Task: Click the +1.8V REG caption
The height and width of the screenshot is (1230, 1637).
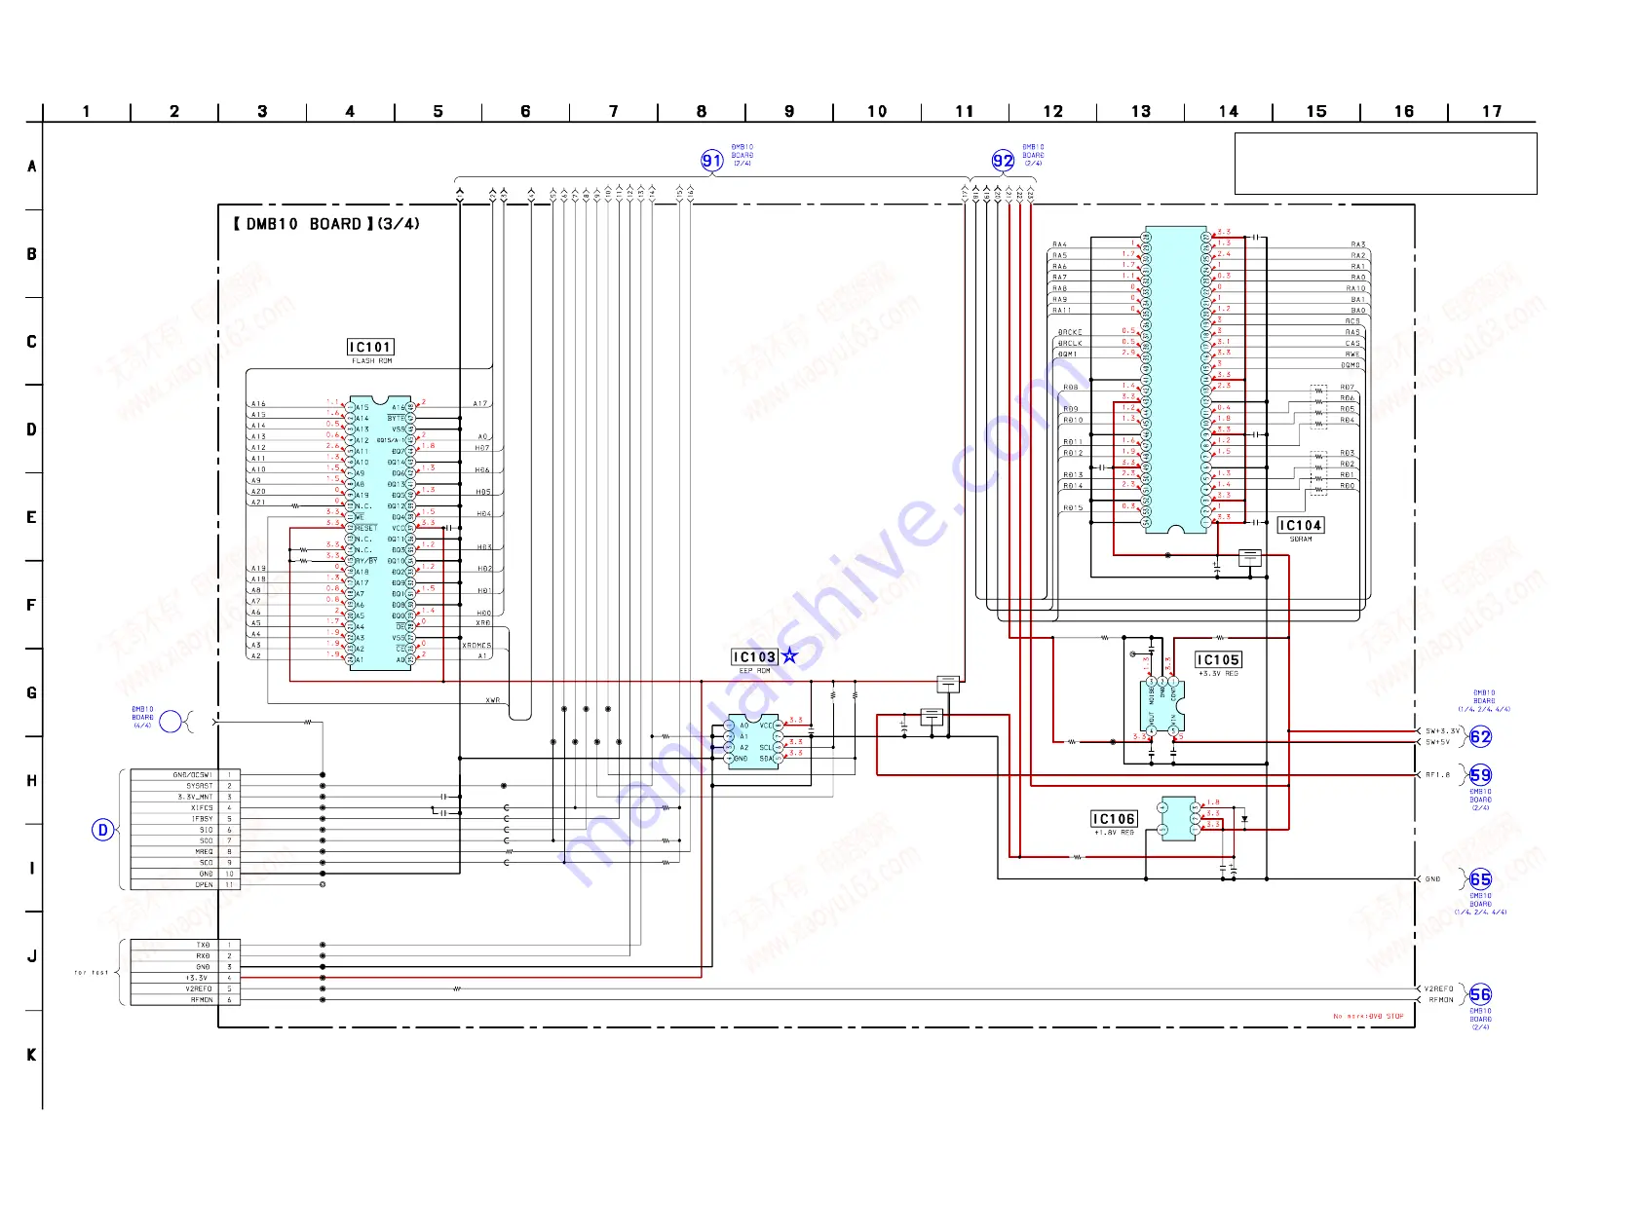Action: pyautogui.click(x=1114, y=834)
